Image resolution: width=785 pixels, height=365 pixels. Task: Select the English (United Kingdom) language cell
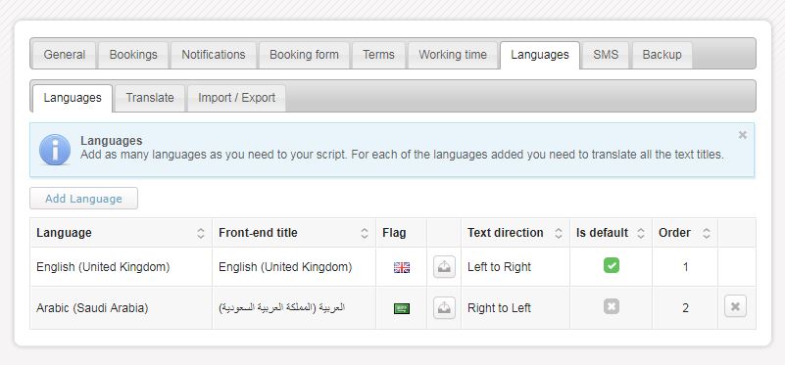click(x=121, y=267)
